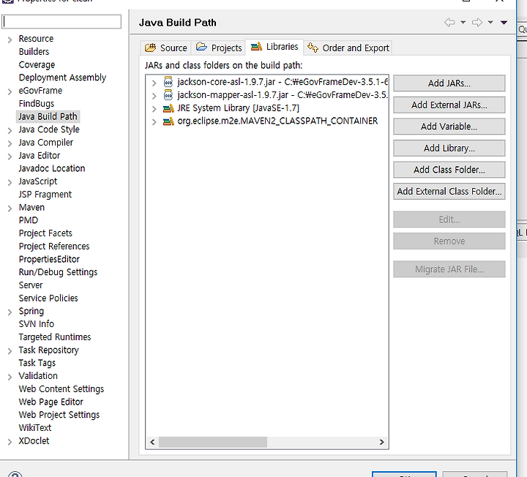Click the scroll right arrow in library list

pyautogui.click(x=381, y=442)
